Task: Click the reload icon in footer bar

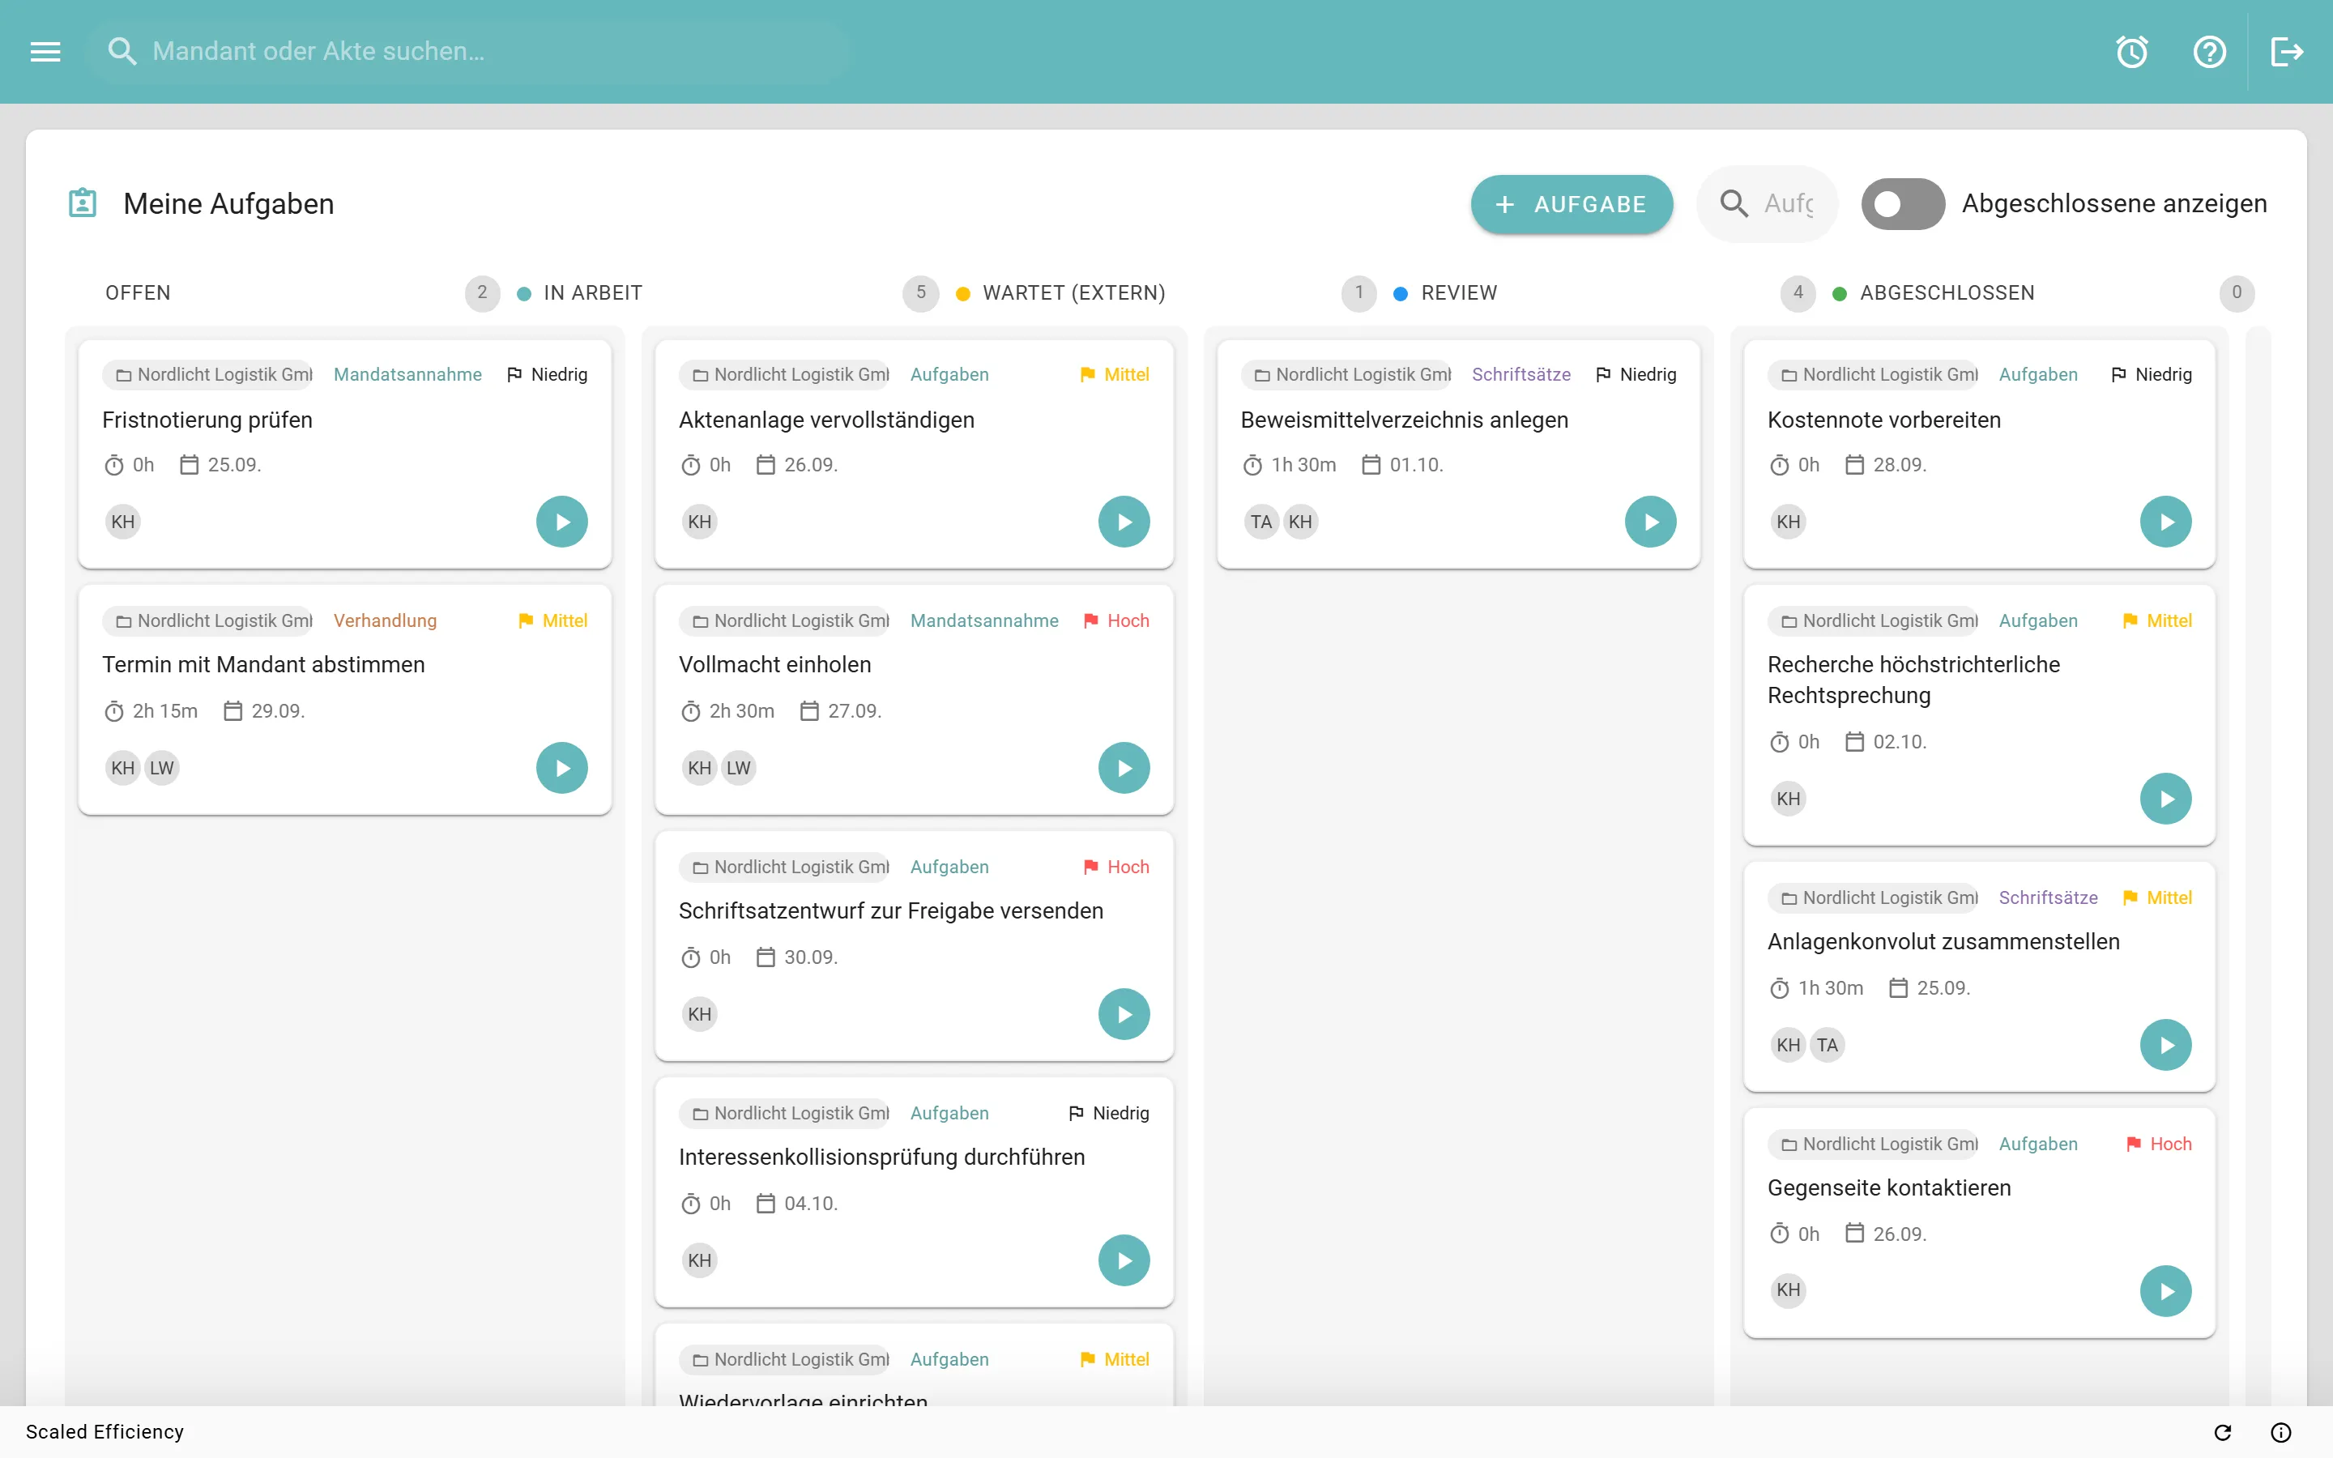Action: point(2222,1432)
